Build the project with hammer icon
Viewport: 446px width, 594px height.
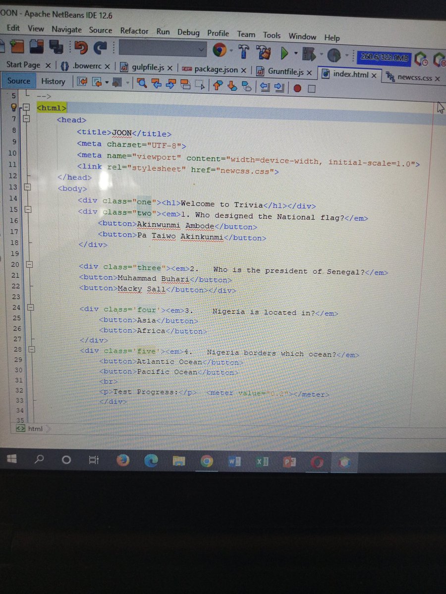coord(244,51)
